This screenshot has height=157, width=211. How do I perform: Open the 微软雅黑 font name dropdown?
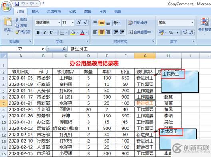[59, 22]
